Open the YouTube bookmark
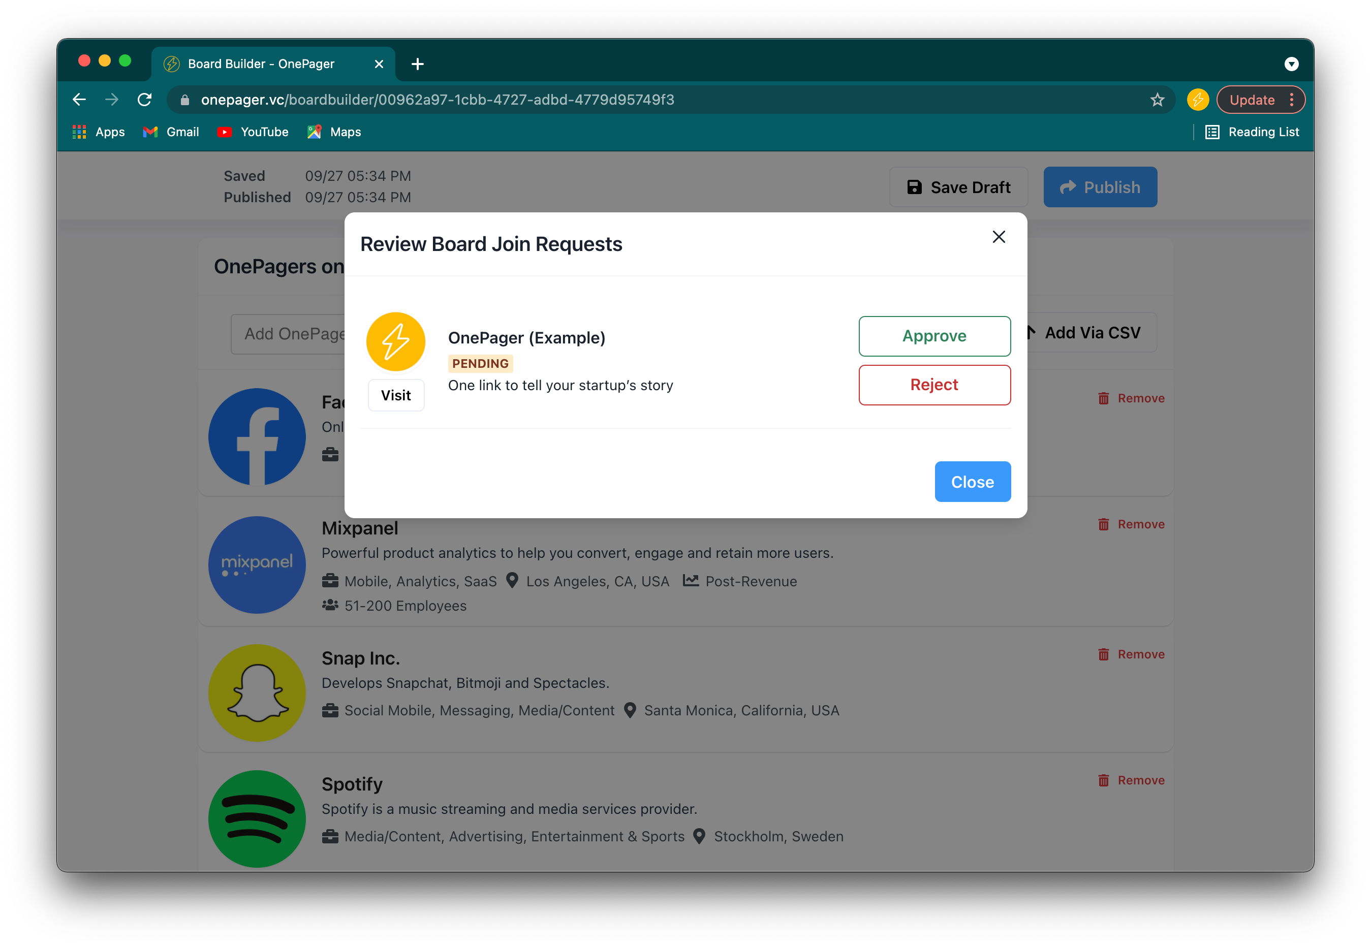 253,132
